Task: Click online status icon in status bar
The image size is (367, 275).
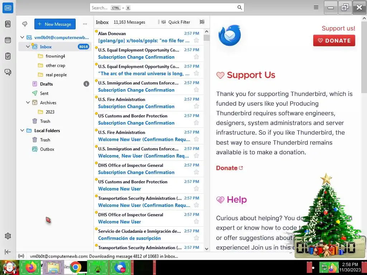Action: (21, 256)
